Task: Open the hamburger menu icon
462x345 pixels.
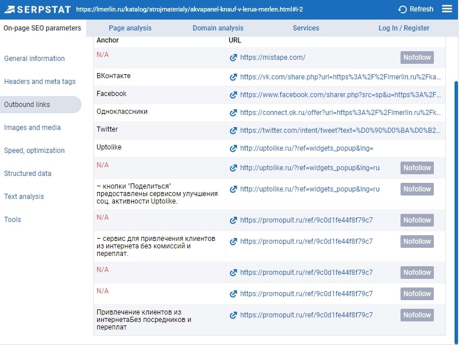Action: point(446,9)
